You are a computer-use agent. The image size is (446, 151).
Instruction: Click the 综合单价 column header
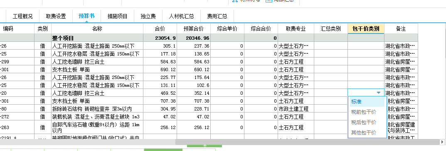coord(227,29)
